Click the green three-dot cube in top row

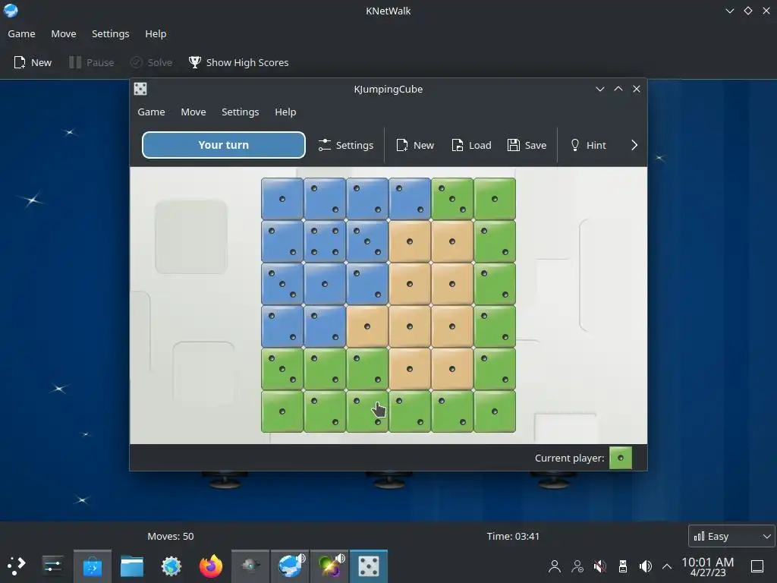pos(452,199)
